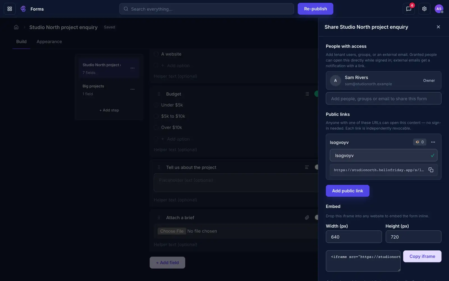Select the Big projects step
The width and height of the screenshot is (449, 281).
point(109,90)
